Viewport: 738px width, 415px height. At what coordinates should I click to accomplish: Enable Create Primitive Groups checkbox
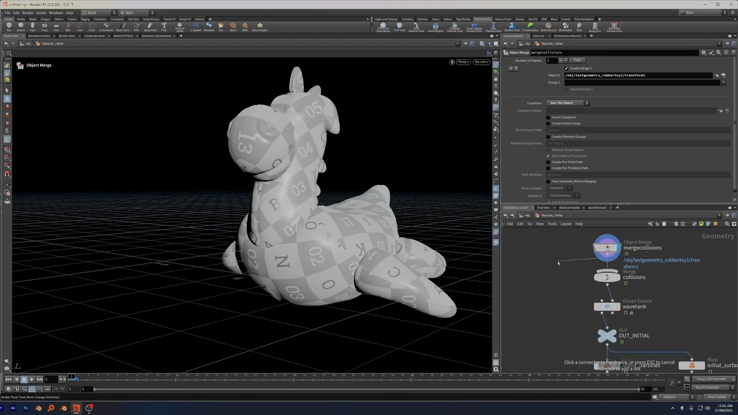(x=549, y=137)
